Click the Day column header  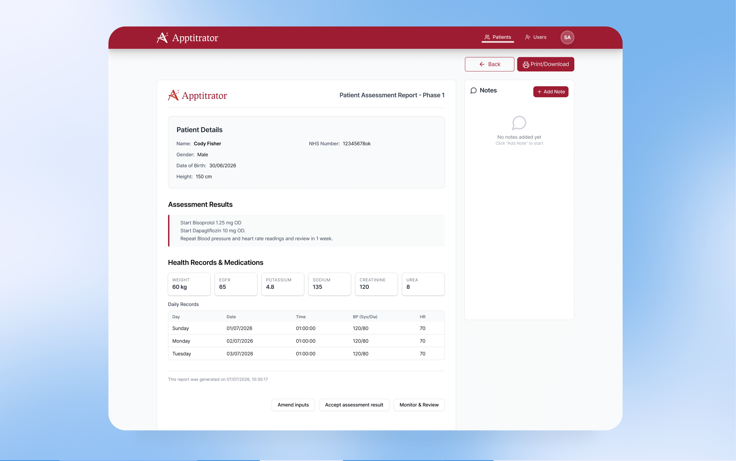(x=176, y=317)
